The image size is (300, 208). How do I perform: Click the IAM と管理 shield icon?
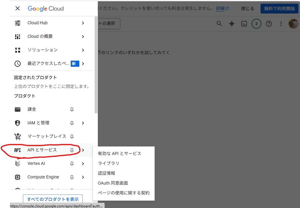[x=18, y=123]
